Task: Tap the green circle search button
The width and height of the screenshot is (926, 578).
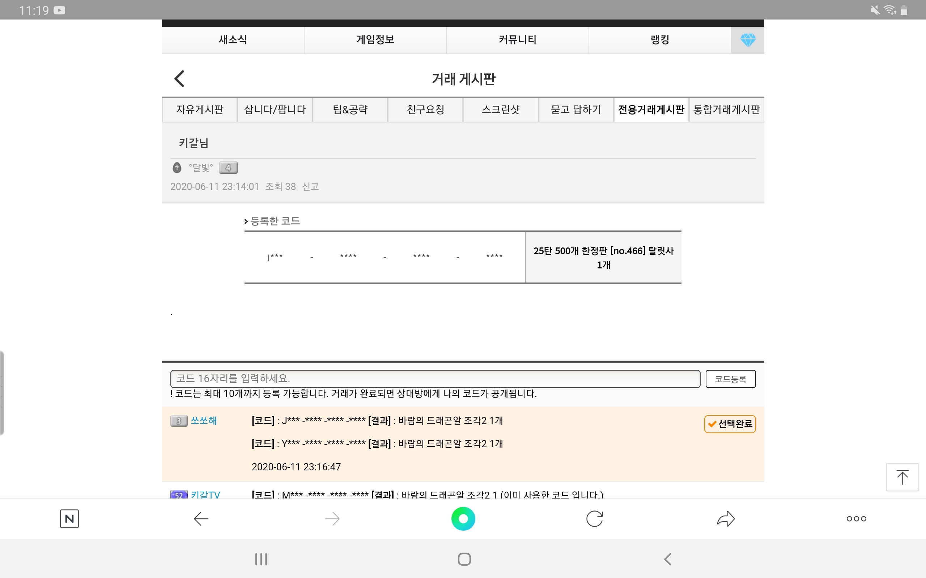Action: coord(463,518)
